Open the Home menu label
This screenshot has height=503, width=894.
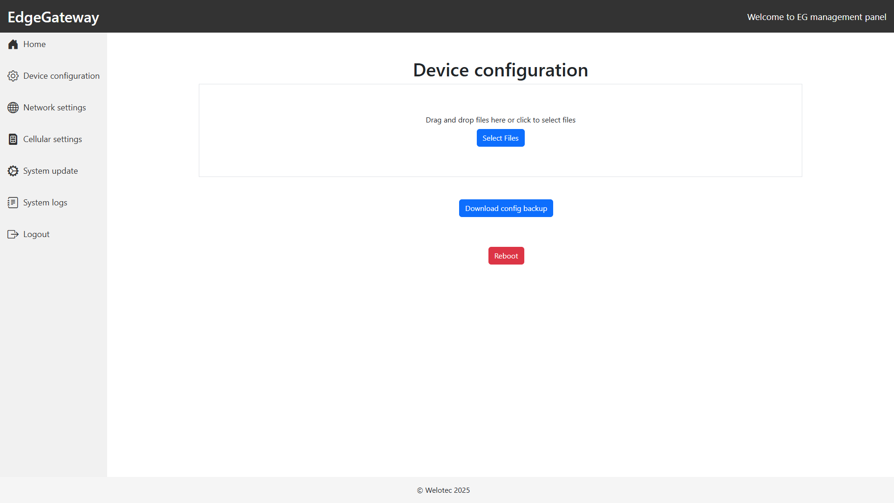(x=34, y=44)
